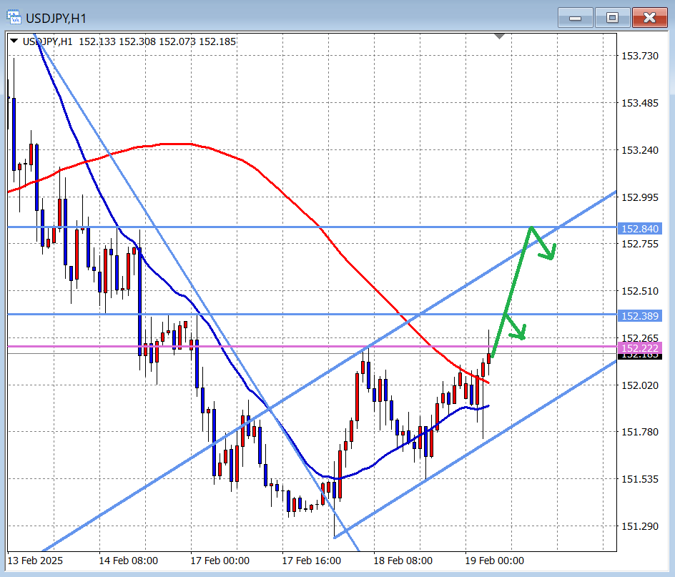Screen dimensions: 675x577
Task: Click the 17 Feb 16:00 time axis label
Action: pyautogui.click(x=311, y=561)
